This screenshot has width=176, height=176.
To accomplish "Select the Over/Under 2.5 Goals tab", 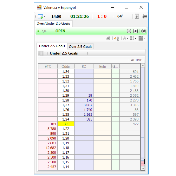I will [53, 23].
